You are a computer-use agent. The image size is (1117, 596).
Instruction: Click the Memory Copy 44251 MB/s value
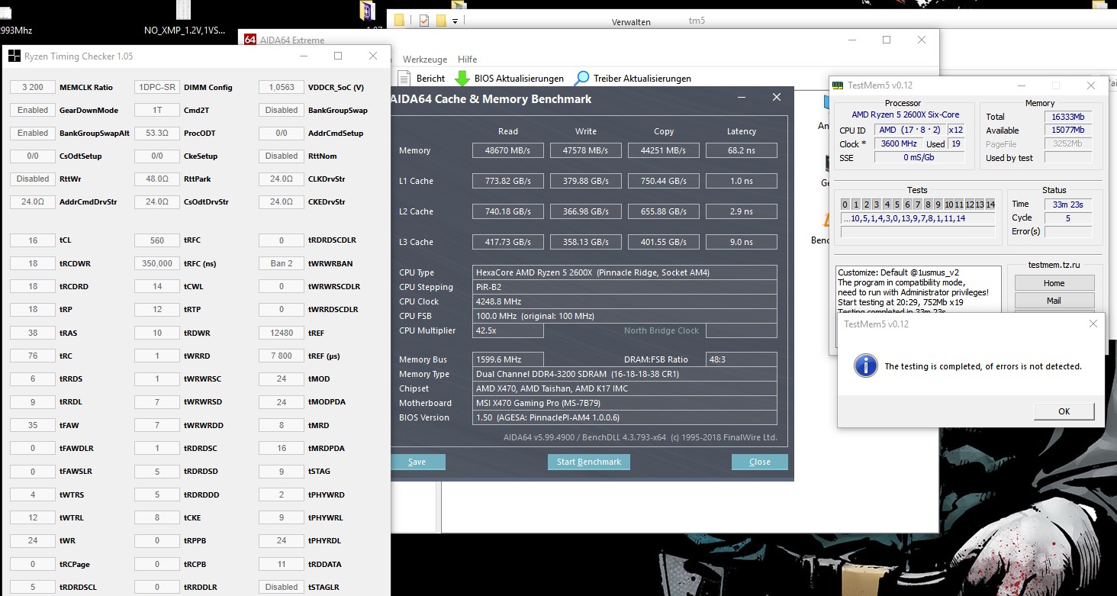663,150
